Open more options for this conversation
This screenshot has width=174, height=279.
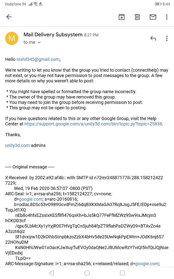[x=167, y=17]
